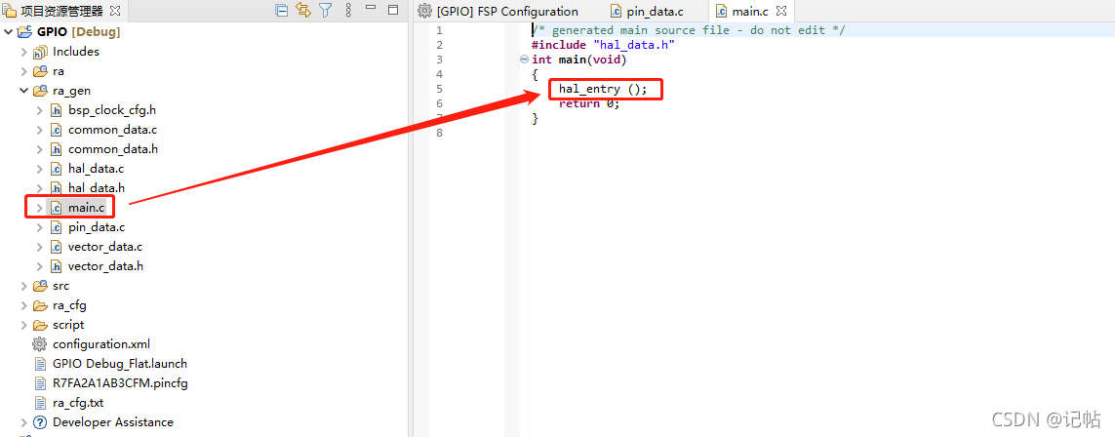Click hal_entry (); code line
The height and width of the screenshot is (437, 1115).
pyautogui.click(x=603, y=89)
